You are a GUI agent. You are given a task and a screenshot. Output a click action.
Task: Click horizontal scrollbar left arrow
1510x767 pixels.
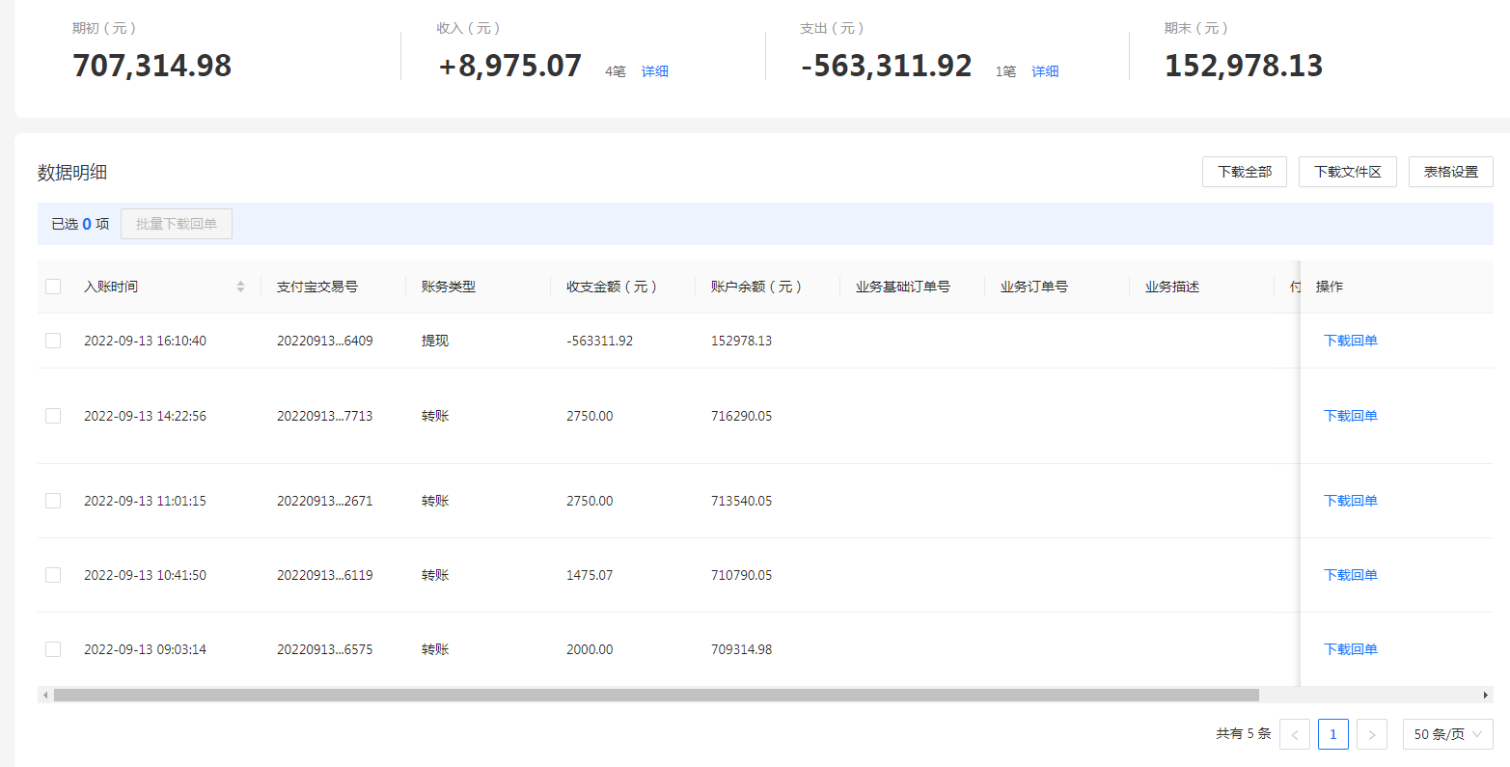[x=44, y=695]
